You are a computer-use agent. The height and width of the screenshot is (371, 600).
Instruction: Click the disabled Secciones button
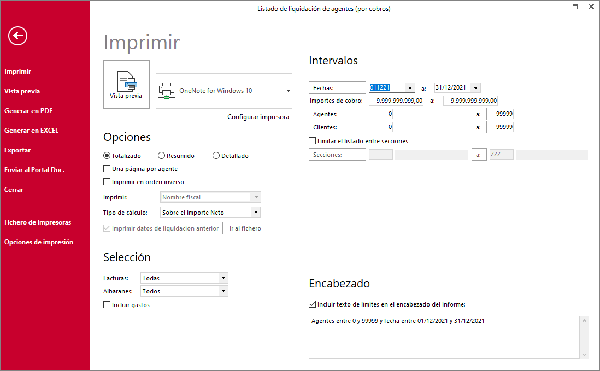coord(337,155)
